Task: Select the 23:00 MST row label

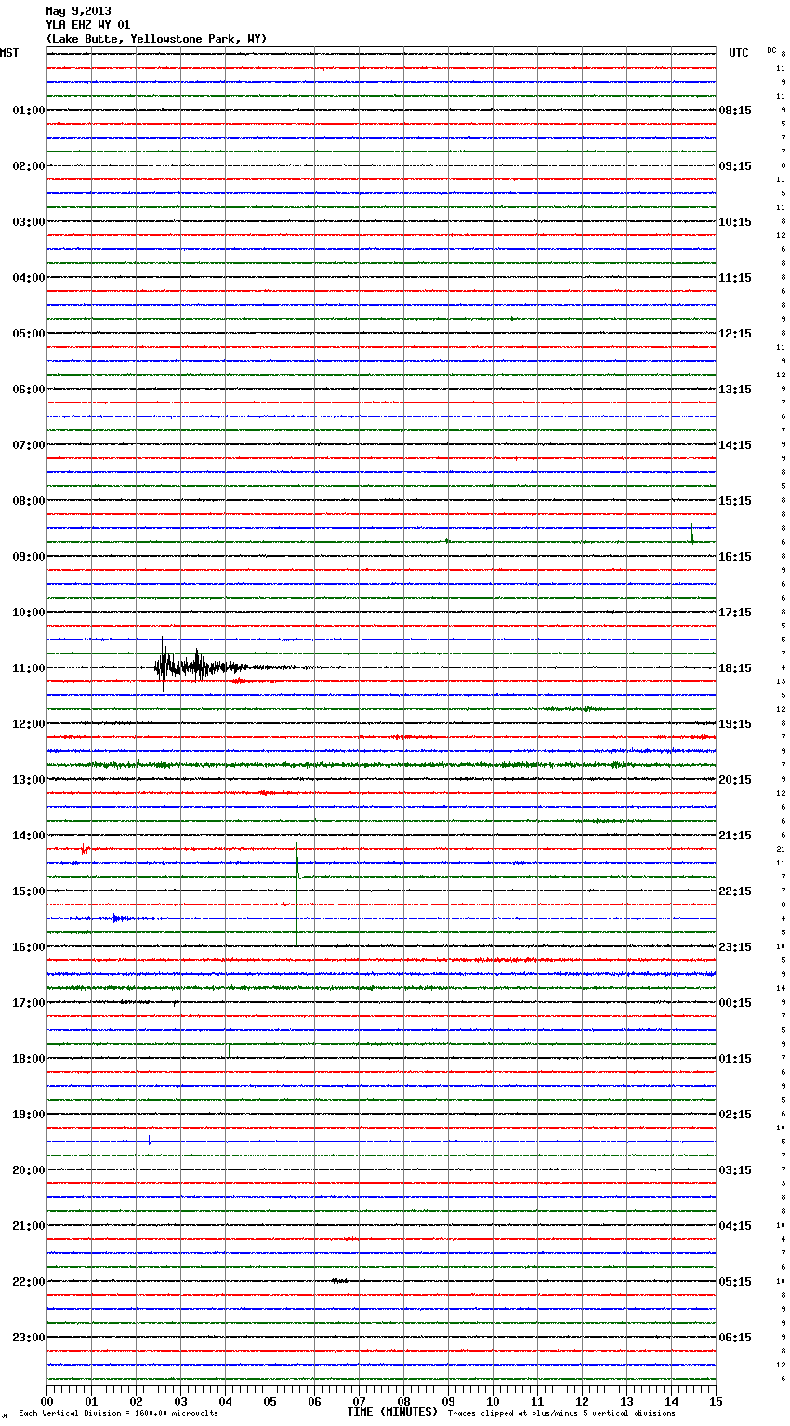Action: 29,1338
